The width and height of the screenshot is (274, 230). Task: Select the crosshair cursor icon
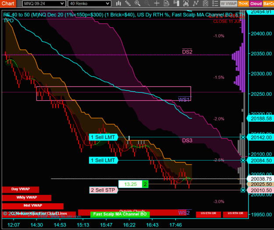(x=157, y=4)
